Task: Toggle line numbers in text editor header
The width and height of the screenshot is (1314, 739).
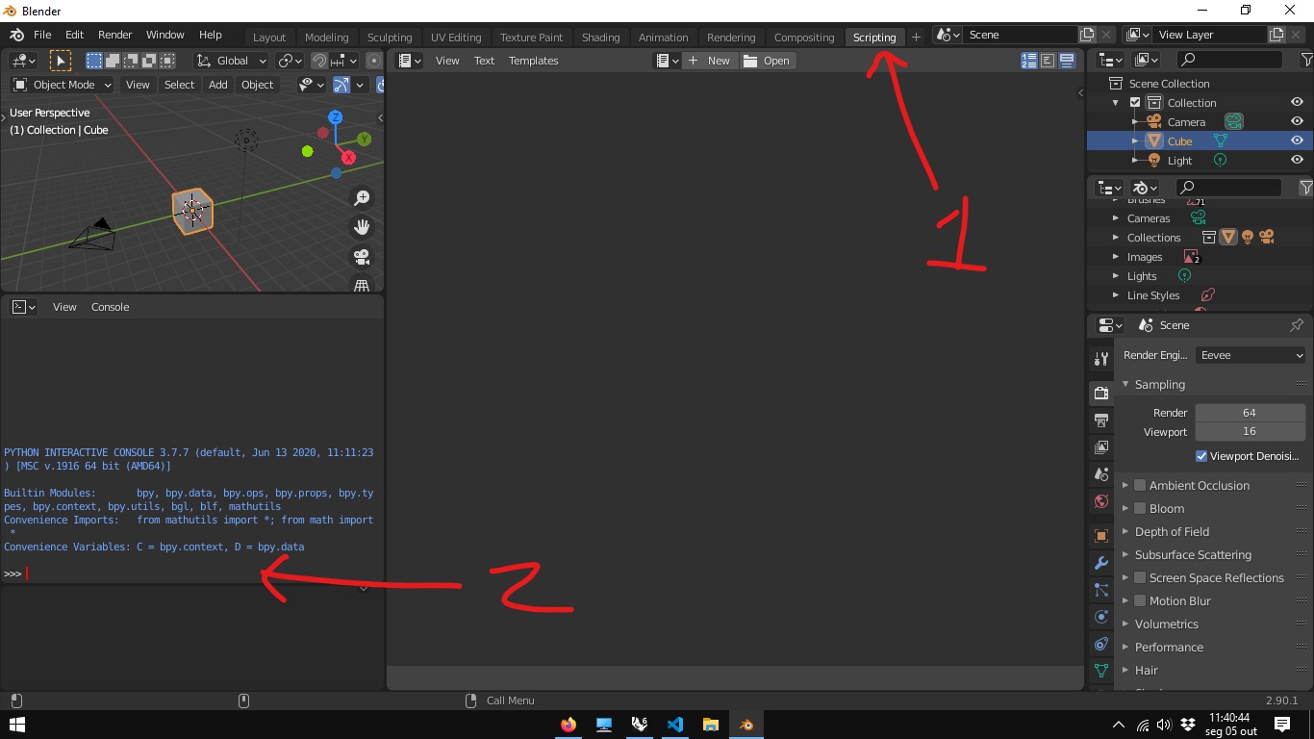Action: click(x=1028, y=61)
